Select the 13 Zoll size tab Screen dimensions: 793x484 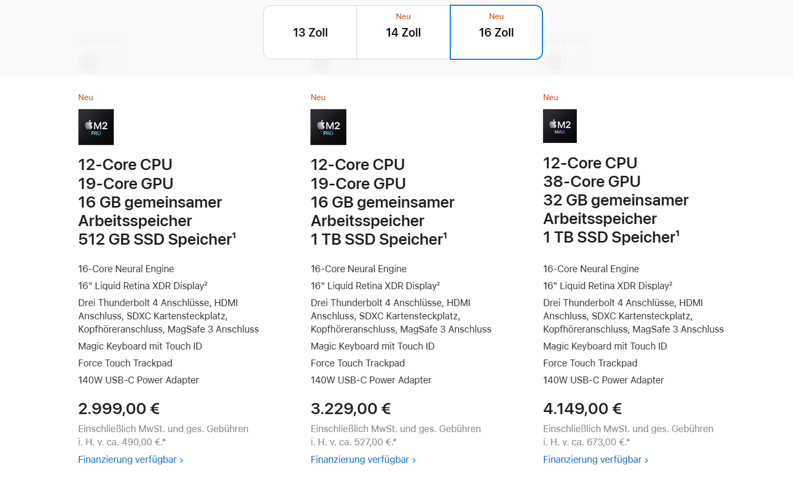[x=310, y=32]
